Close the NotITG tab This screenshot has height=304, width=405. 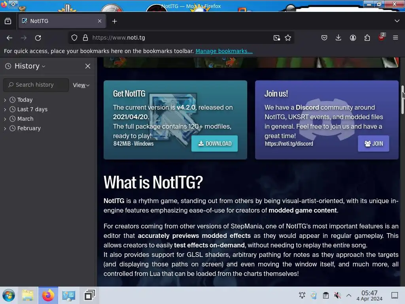tap(100, 21)
